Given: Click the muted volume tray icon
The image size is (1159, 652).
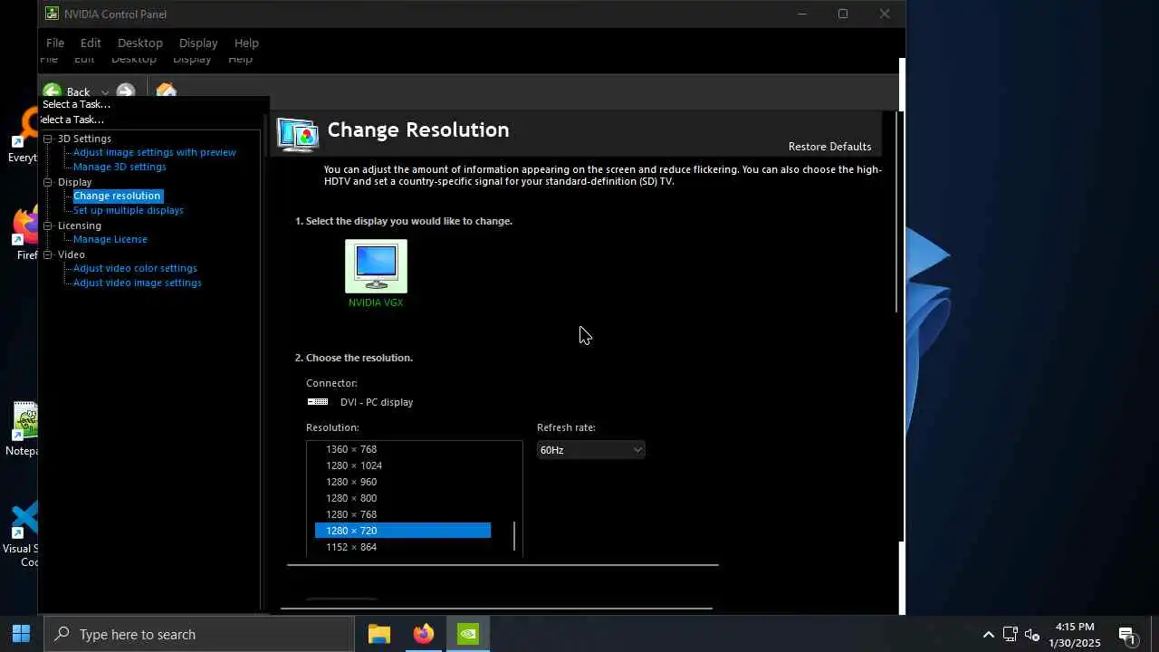Looking at the screenshot, I should point(1032,635).
